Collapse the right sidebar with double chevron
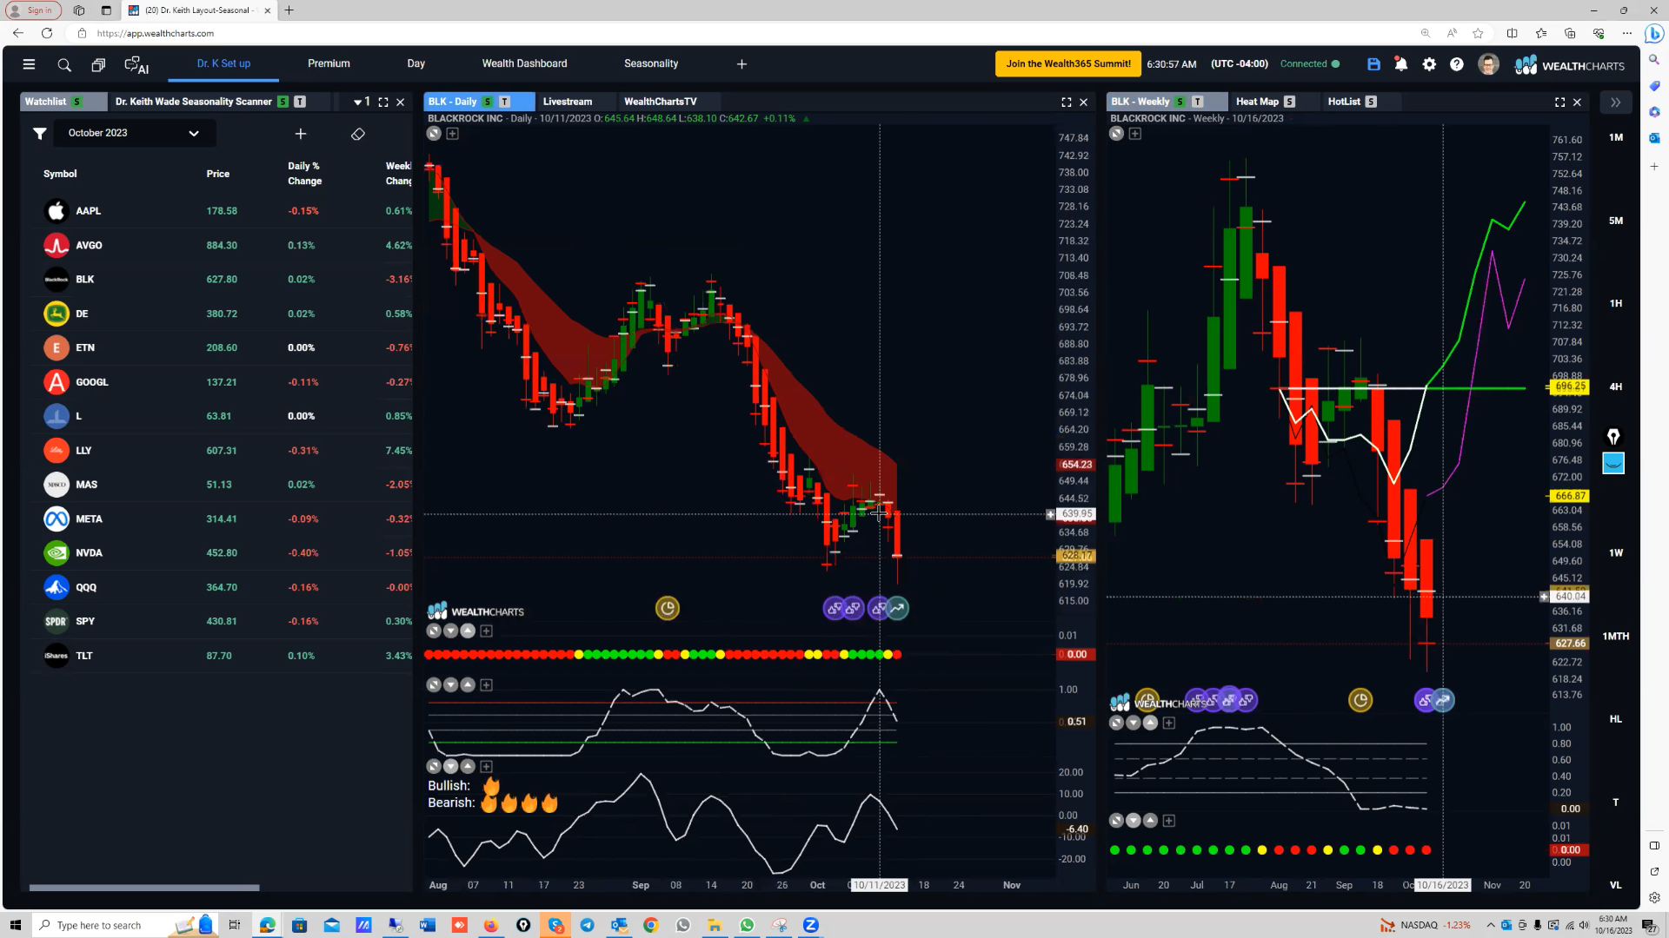1669x938 pixels. 1615,102
